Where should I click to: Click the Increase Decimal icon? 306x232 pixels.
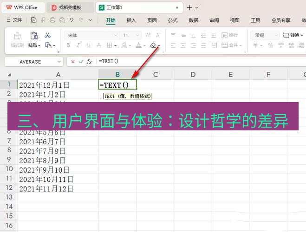click(291, 45)
